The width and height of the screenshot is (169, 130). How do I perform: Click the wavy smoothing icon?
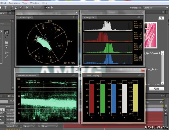pyautogui.click(x=6, y=53)
